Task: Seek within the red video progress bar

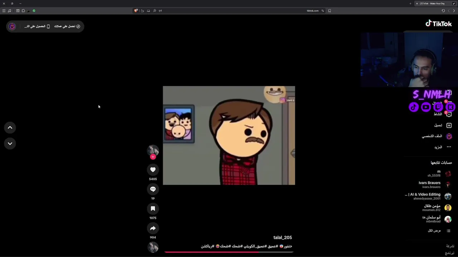Action: (229, 252)
